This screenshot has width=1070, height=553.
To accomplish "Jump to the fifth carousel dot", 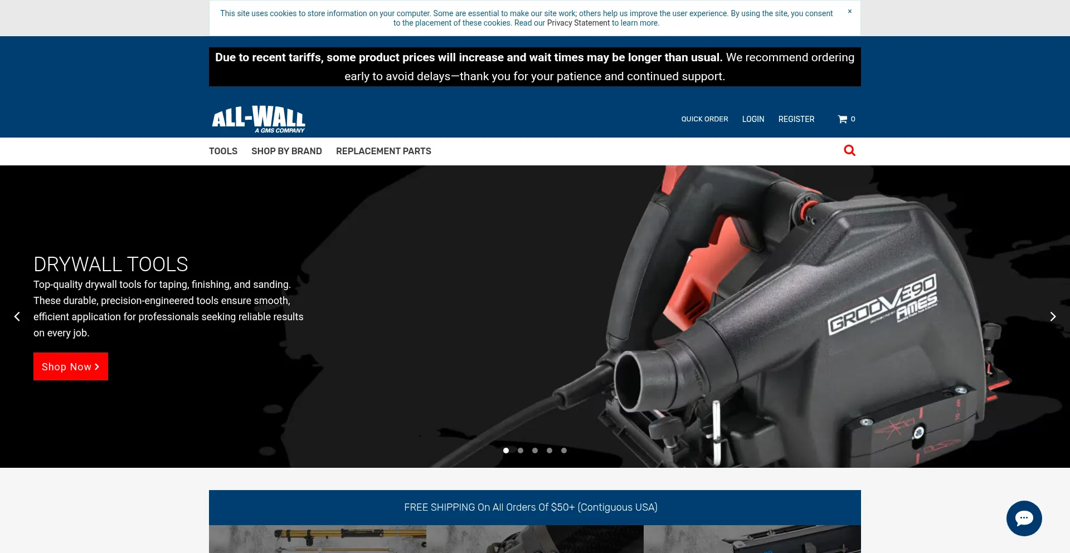I will pyautogui.click(x=564, y=451).
